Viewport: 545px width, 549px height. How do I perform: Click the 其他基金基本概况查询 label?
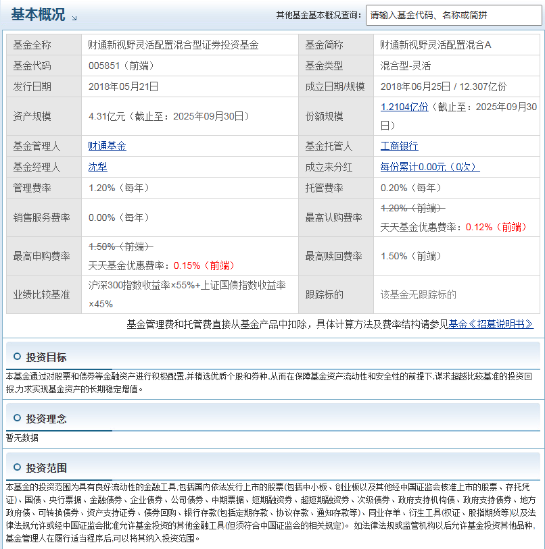click(318, 15)
